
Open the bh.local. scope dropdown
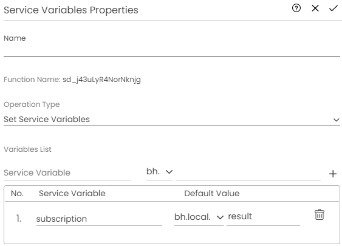(x=199, y=217)
